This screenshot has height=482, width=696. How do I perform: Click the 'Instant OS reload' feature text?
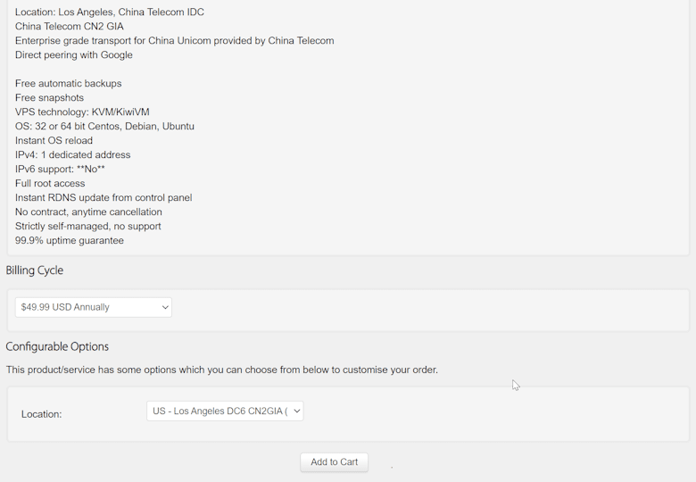(54, 141)
